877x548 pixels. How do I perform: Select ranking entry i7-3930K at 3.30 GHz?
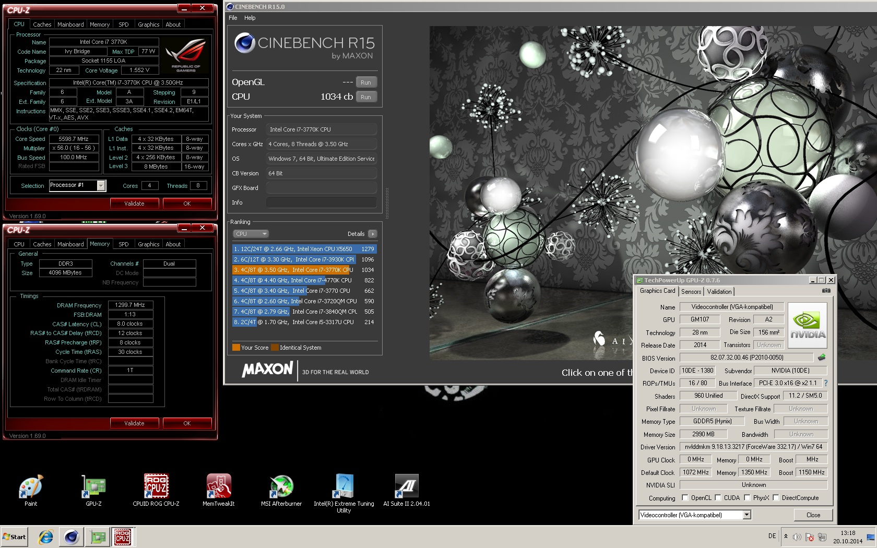304,259
